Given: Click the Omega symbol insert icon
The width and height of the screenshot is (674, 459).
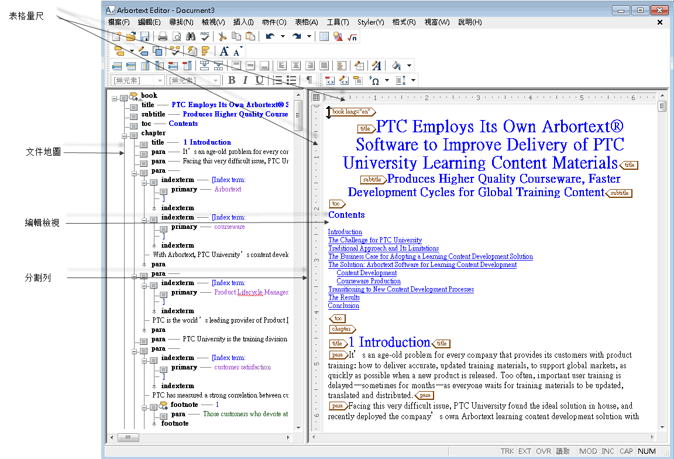Looking at the screenshot, I should point(374,80).
